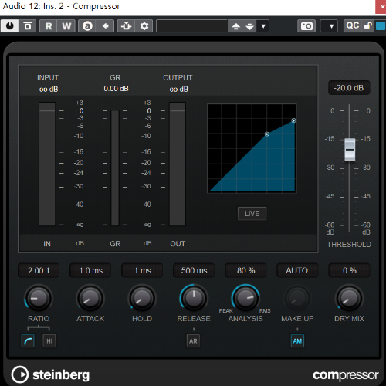The width and height of the screenshot is (386, 386).
Task: Click the 1 ms hold value field
Action: coord(142,270)
